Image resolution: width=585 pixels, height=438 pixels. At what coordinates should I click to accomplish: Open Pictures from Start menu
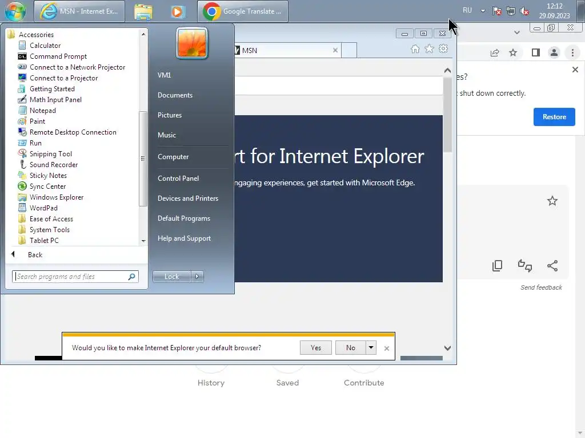pyautogui.click(x=169, y=115)
